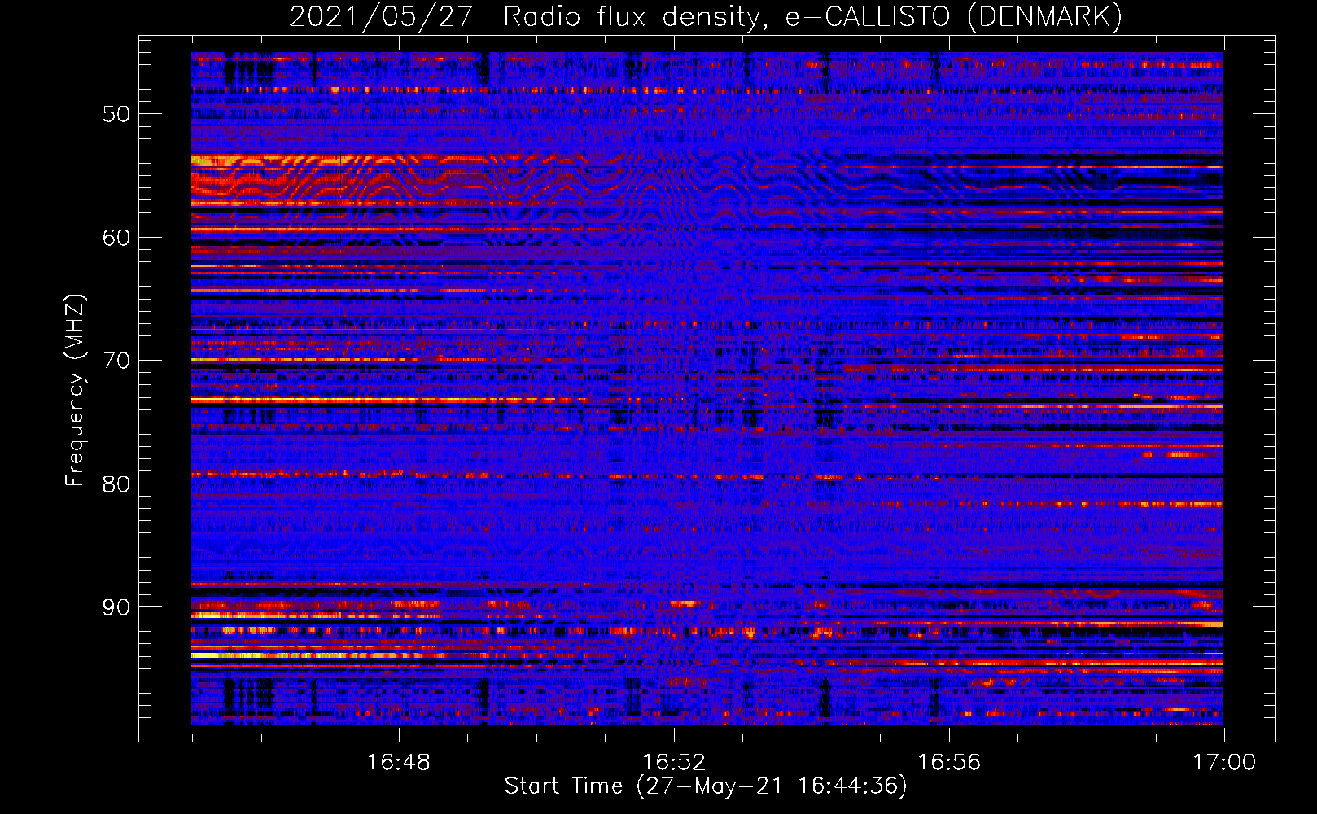
Task: Click the plot title '2021/05/27 Radio flux density'
Action: coord(706,16)
